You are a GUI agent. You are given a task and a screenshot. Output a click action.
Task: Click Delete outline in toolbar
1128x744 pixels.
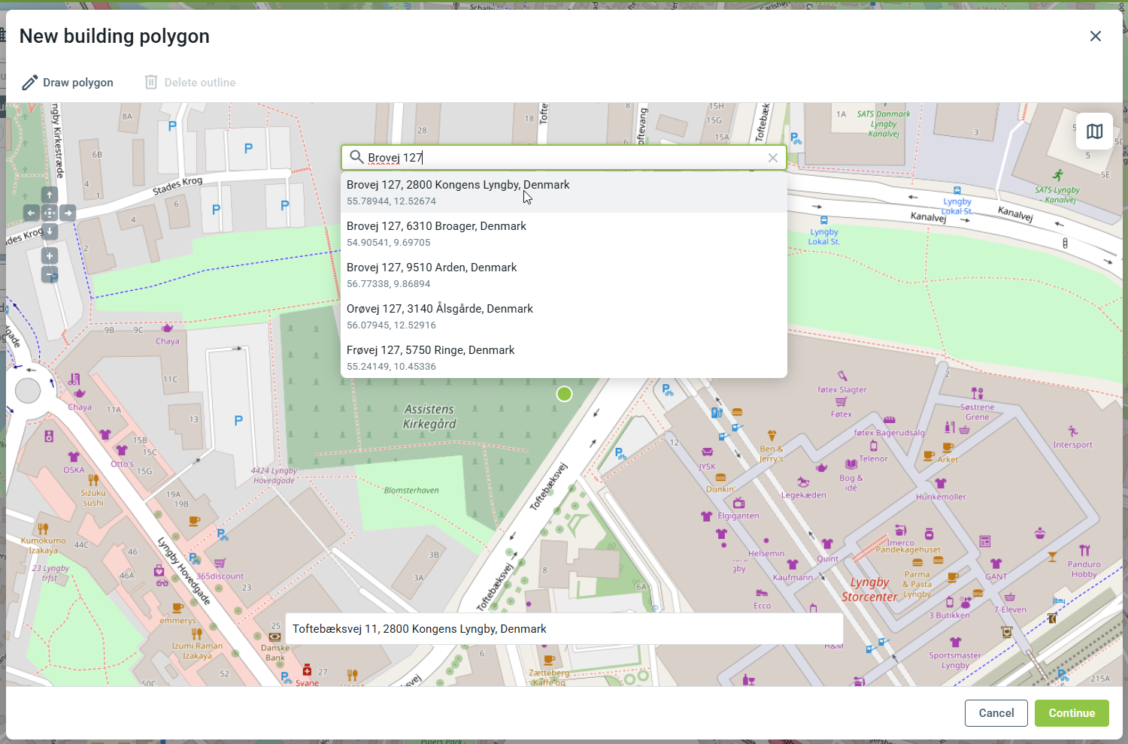pyautogui.click(x=190, y=83)
